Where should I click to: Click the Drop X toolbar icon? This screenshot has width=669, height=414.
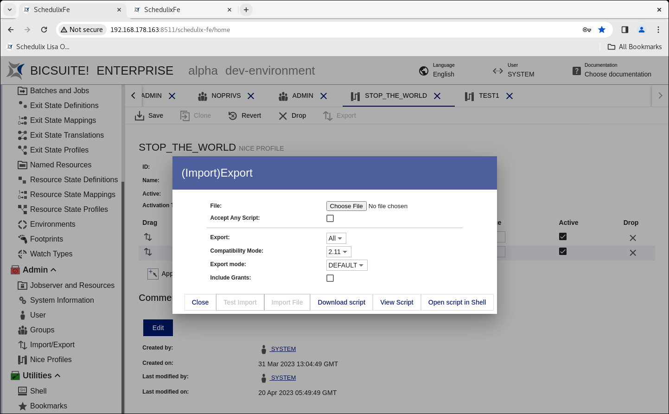(283, 116)
